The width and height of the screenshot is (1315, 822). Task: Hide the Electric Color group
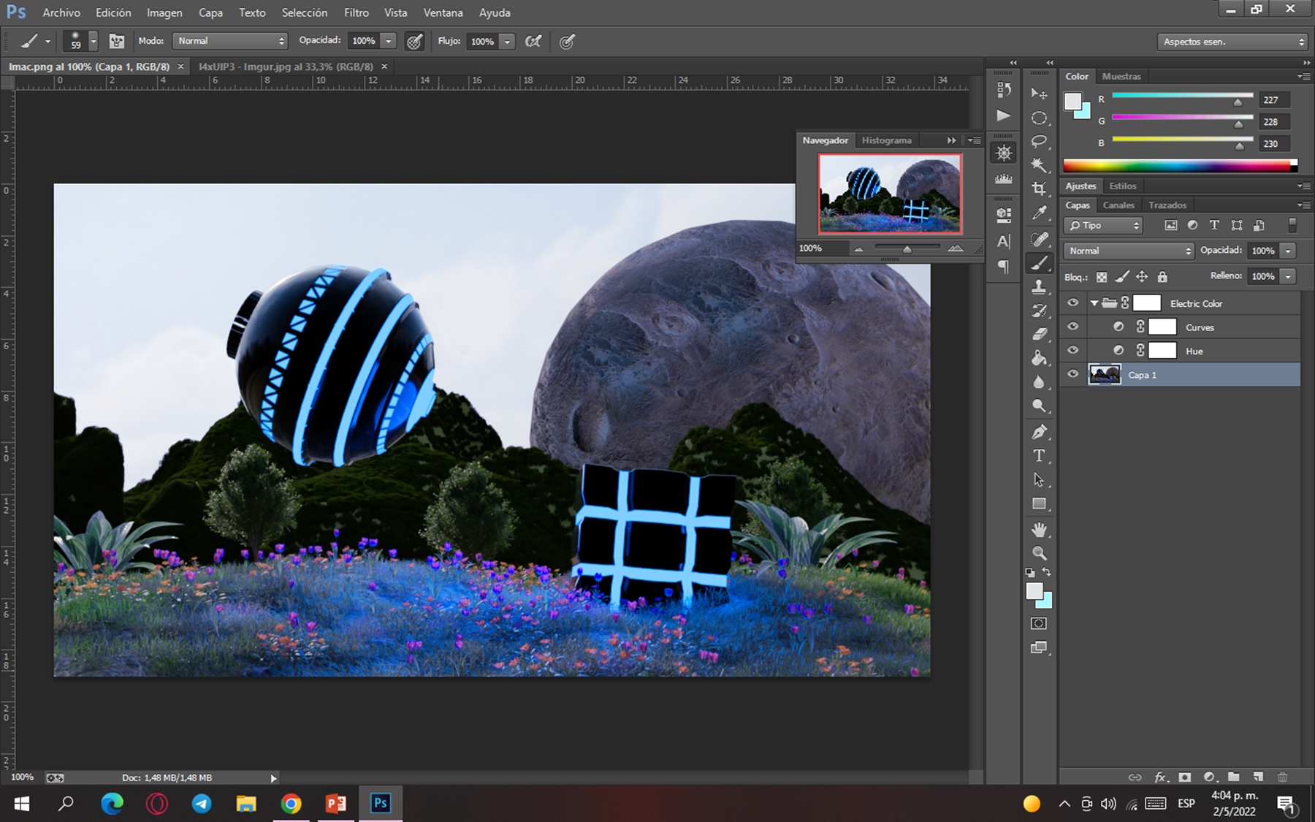tap(1072, 302)
